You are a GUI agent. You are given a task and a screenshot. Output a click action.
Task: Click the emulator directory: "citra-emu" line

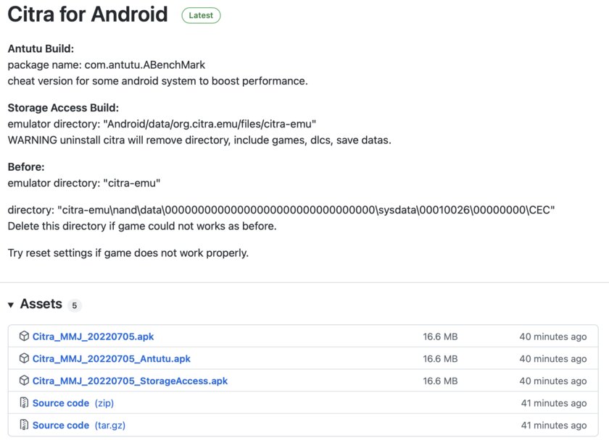(84, 183)
